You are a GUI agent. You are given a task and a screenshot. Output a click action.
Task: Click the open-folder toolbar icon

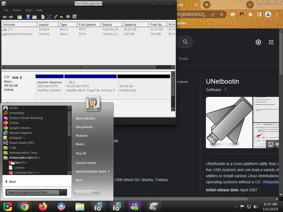click(x=62, y=17)
